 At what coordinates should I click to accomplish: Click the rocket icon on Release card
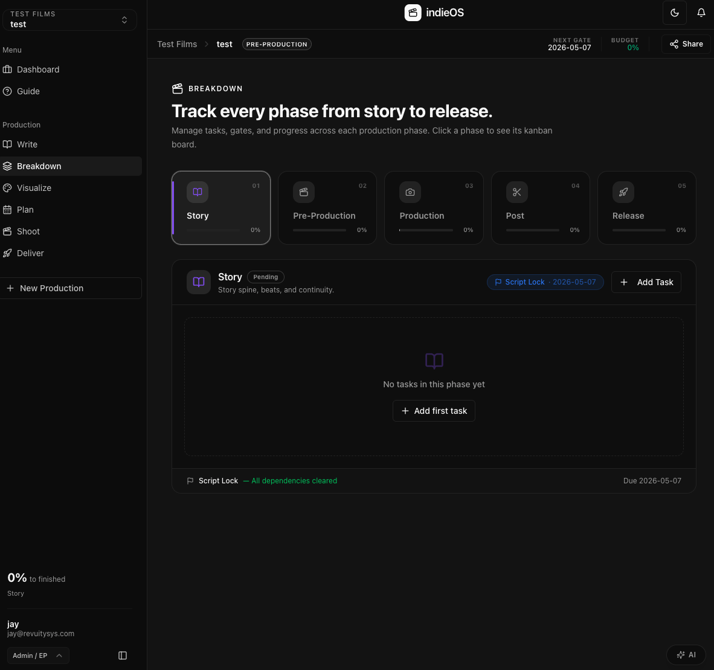pos(623,192)
